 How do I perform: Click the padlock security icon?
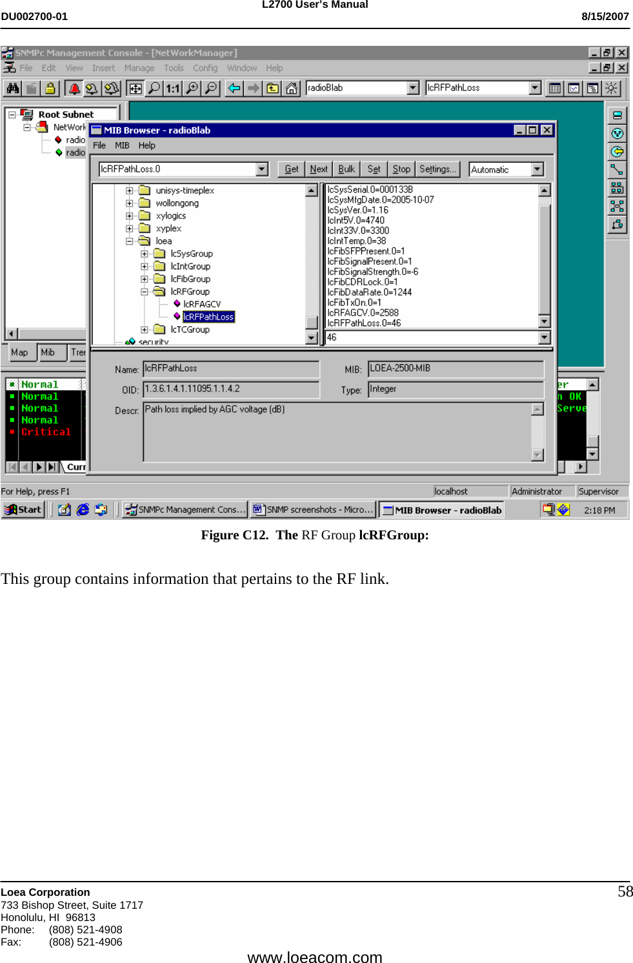pyautogui.click(x=50, y=88)
